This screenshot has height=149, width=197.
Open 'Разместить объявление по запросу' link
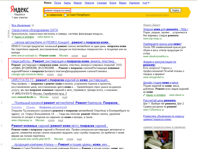point(164,118)
